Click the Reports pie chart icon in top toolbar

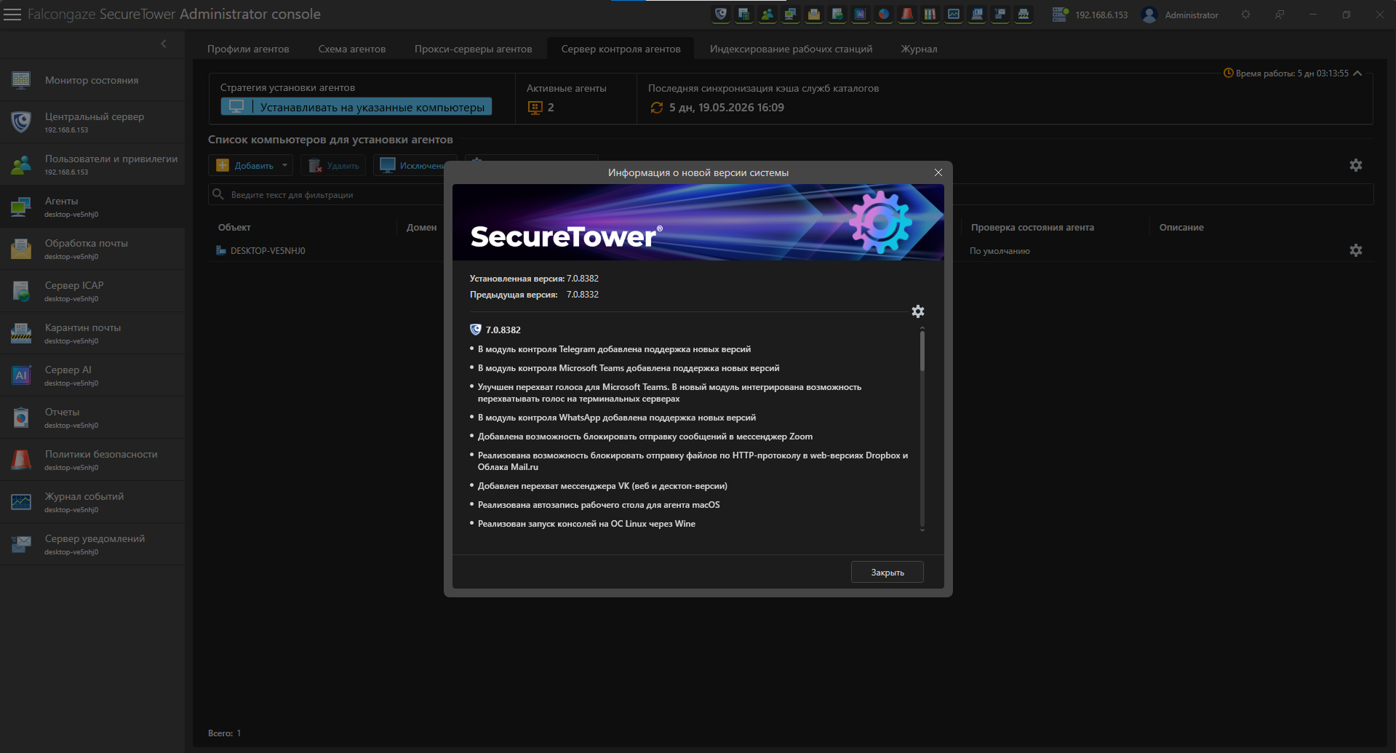click(884, 14)
